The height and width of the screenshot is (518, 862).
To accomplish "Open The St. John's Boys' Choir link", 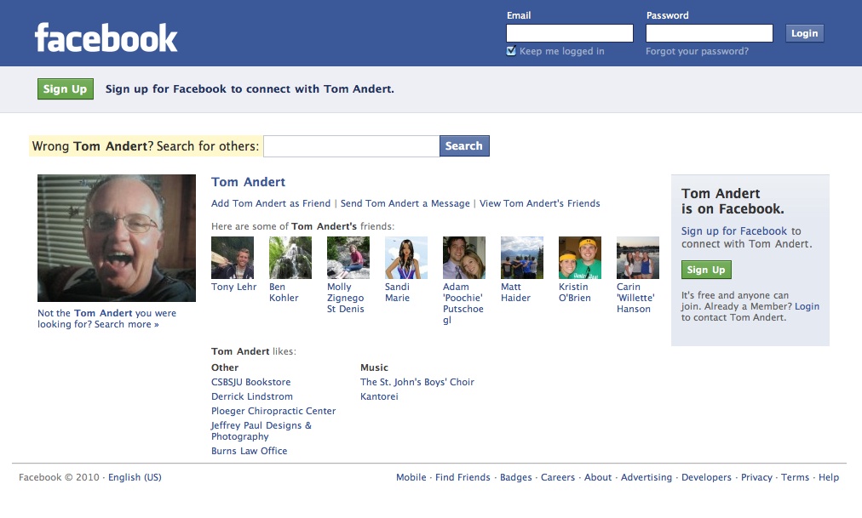I will (417, 383).
